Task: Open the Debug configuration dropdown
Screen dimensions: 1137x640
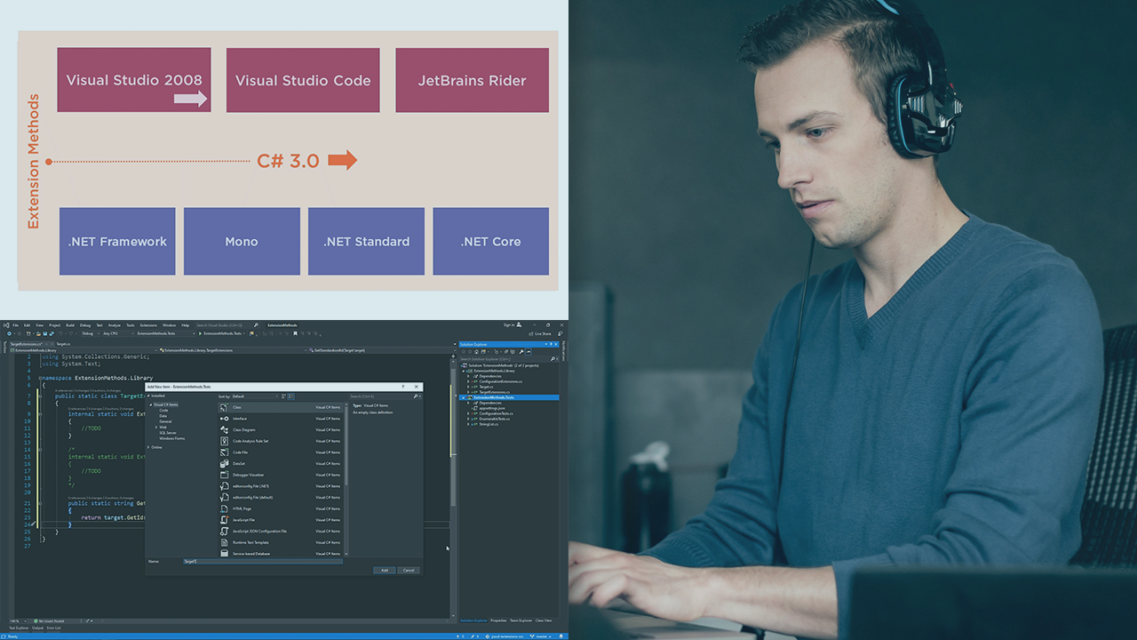Action: pos(89,333)
